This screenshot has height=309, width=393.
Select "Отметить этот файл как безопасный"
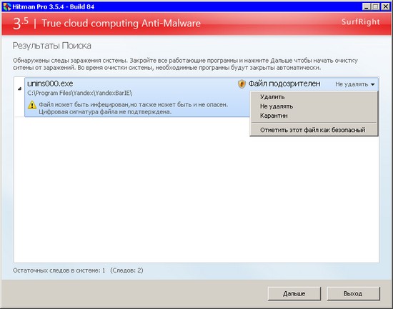[x=312, y=130]
